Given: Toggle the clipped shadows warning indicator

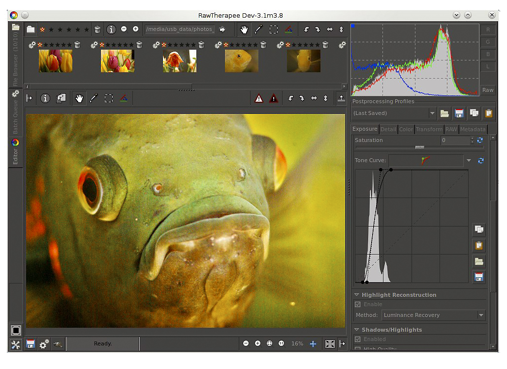Looking at the screenshot, I should click(274, 98).
